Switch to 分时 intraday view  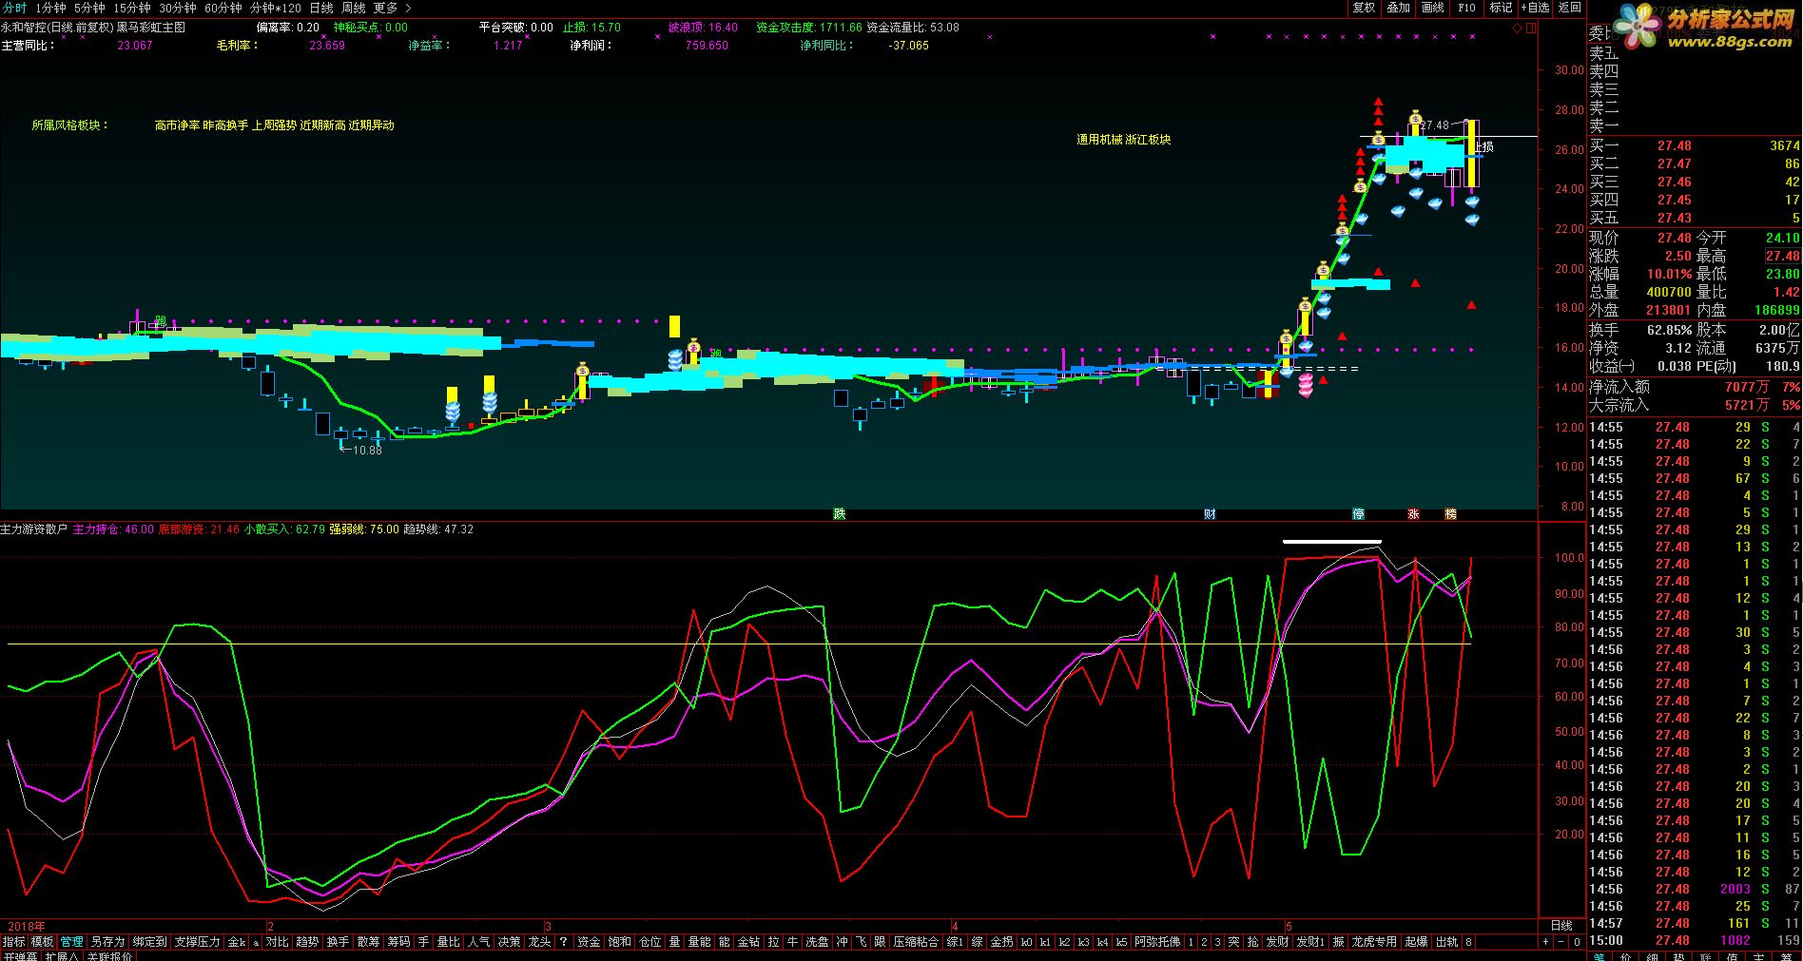(13, 8)
